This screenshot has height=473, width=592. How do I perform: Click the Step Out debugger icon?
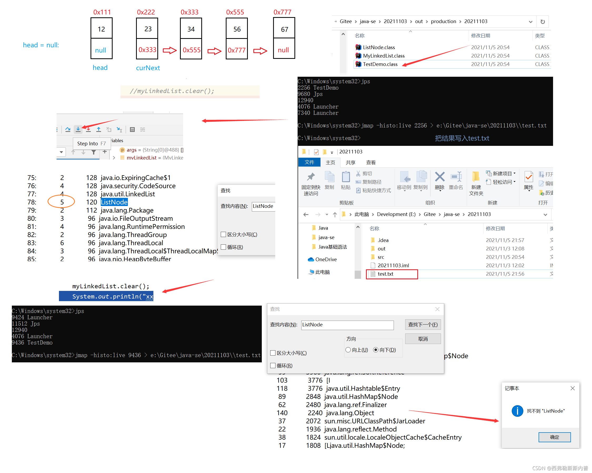coord(99,130)
